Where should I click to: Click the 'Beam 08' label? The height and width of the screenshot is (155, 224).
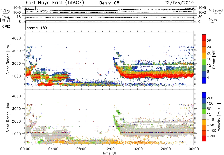point(109,3)
